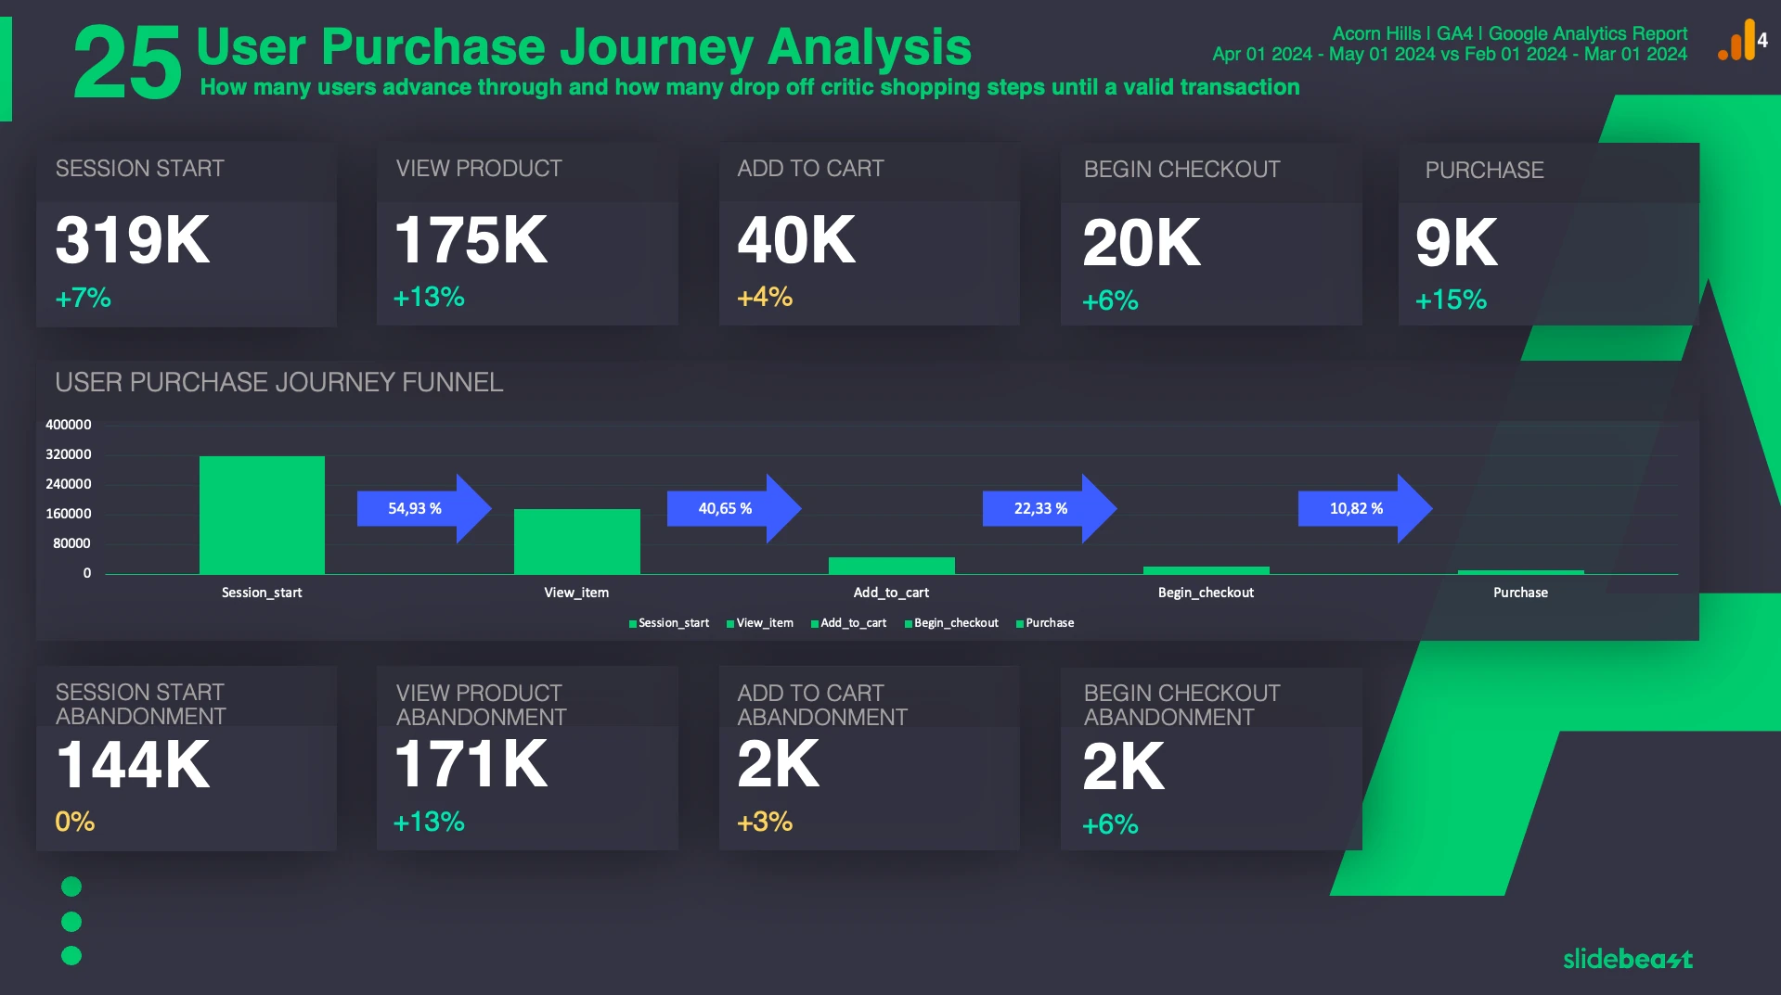Click the 160000 axis label
Screen dimensions: 1781x995
click(69, 514)
